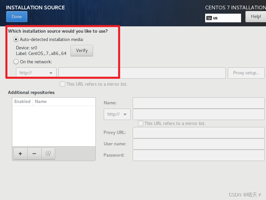Click the User name input field
This screenshot has width=266, height=200.
click(x=199, y=144)
